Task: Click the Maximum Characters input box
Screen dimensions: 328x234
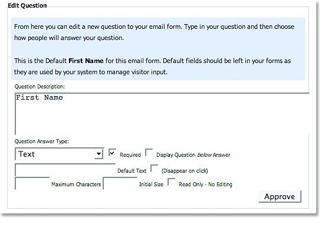Action: 32,183
